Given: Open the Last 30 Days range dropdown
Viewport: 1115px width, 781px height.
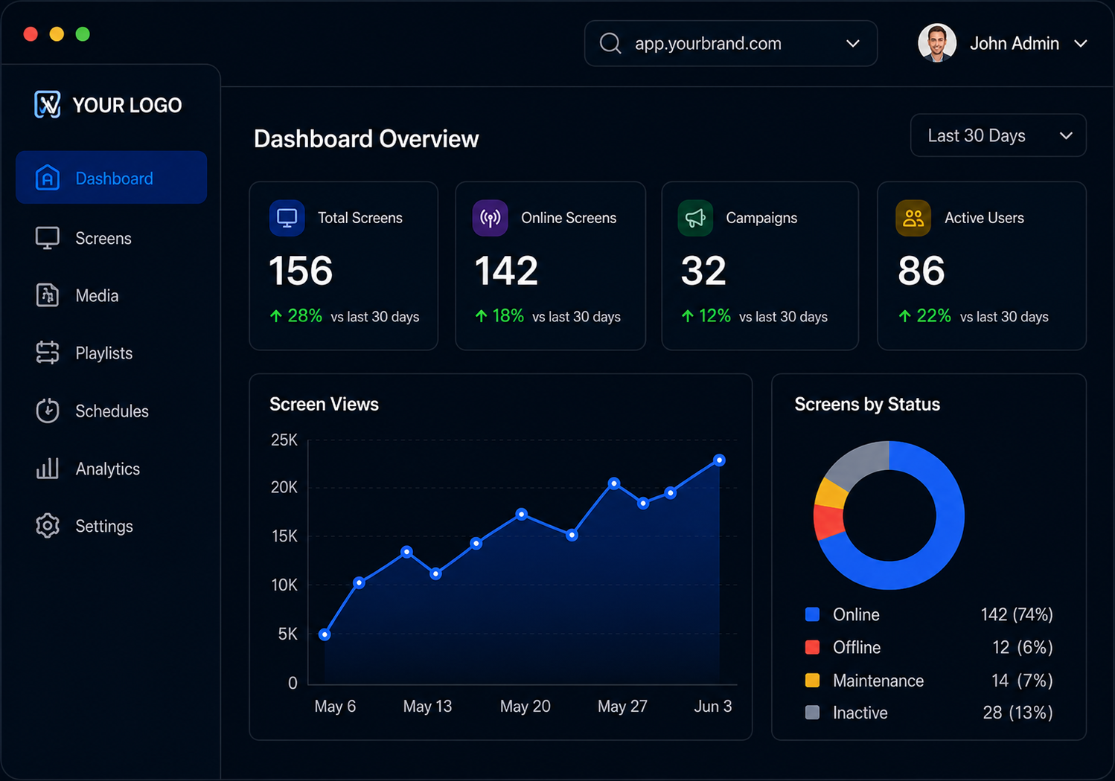Looking at the screenshot, I should (998, 135).
